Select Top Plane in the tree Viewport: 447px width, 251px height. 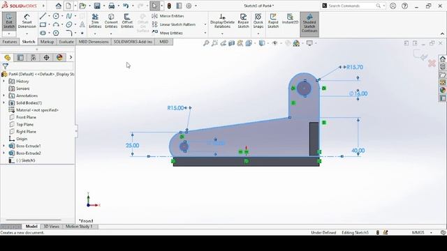coord(25,124)
